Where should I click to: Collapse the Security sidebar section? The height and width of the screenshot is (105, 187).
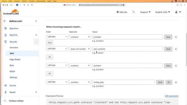36,42
